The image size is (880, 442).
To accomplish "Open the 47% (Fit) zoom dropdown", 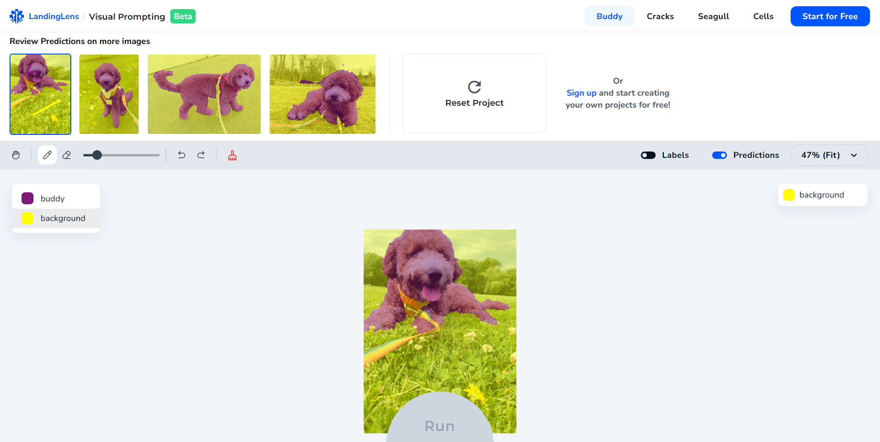I will pos(829,155).
